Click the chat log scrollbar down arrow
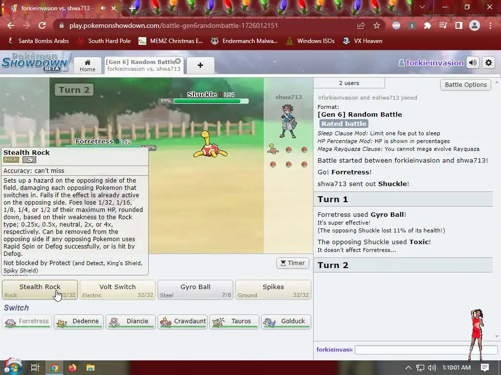This screenshot has width=501, height=375. [497, 336]
